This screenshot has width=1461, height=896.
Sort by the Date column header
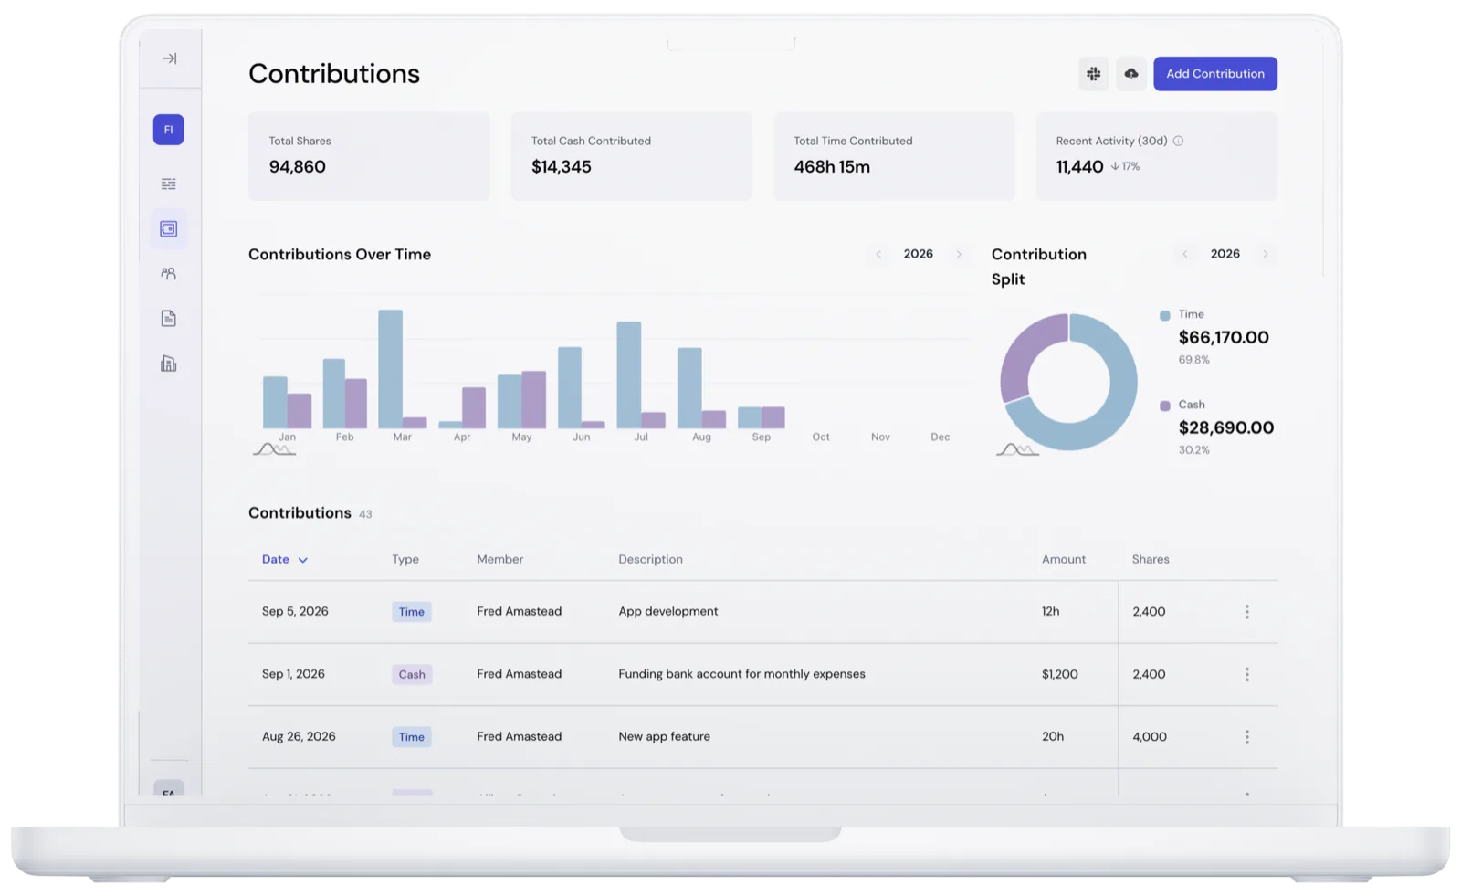(285, 559)
